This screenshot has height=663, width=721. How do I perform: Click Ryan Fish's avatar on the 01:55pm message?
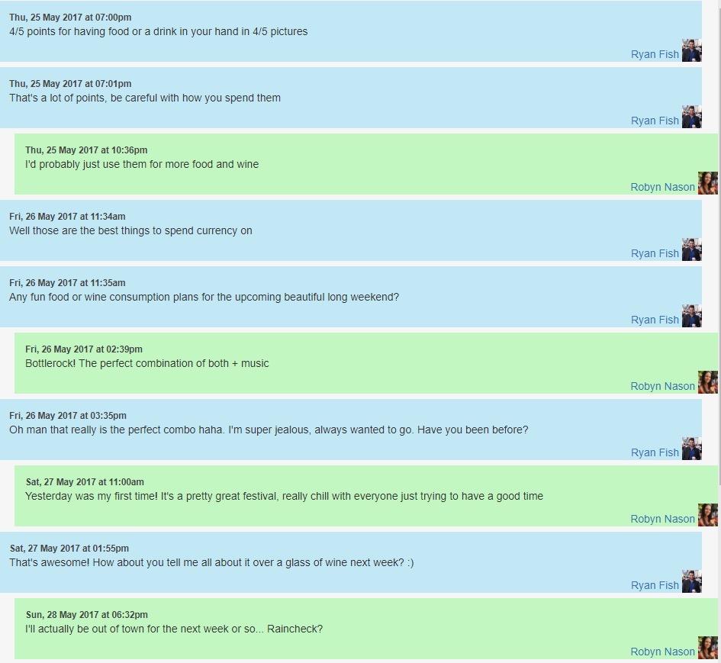pos(691,581)
